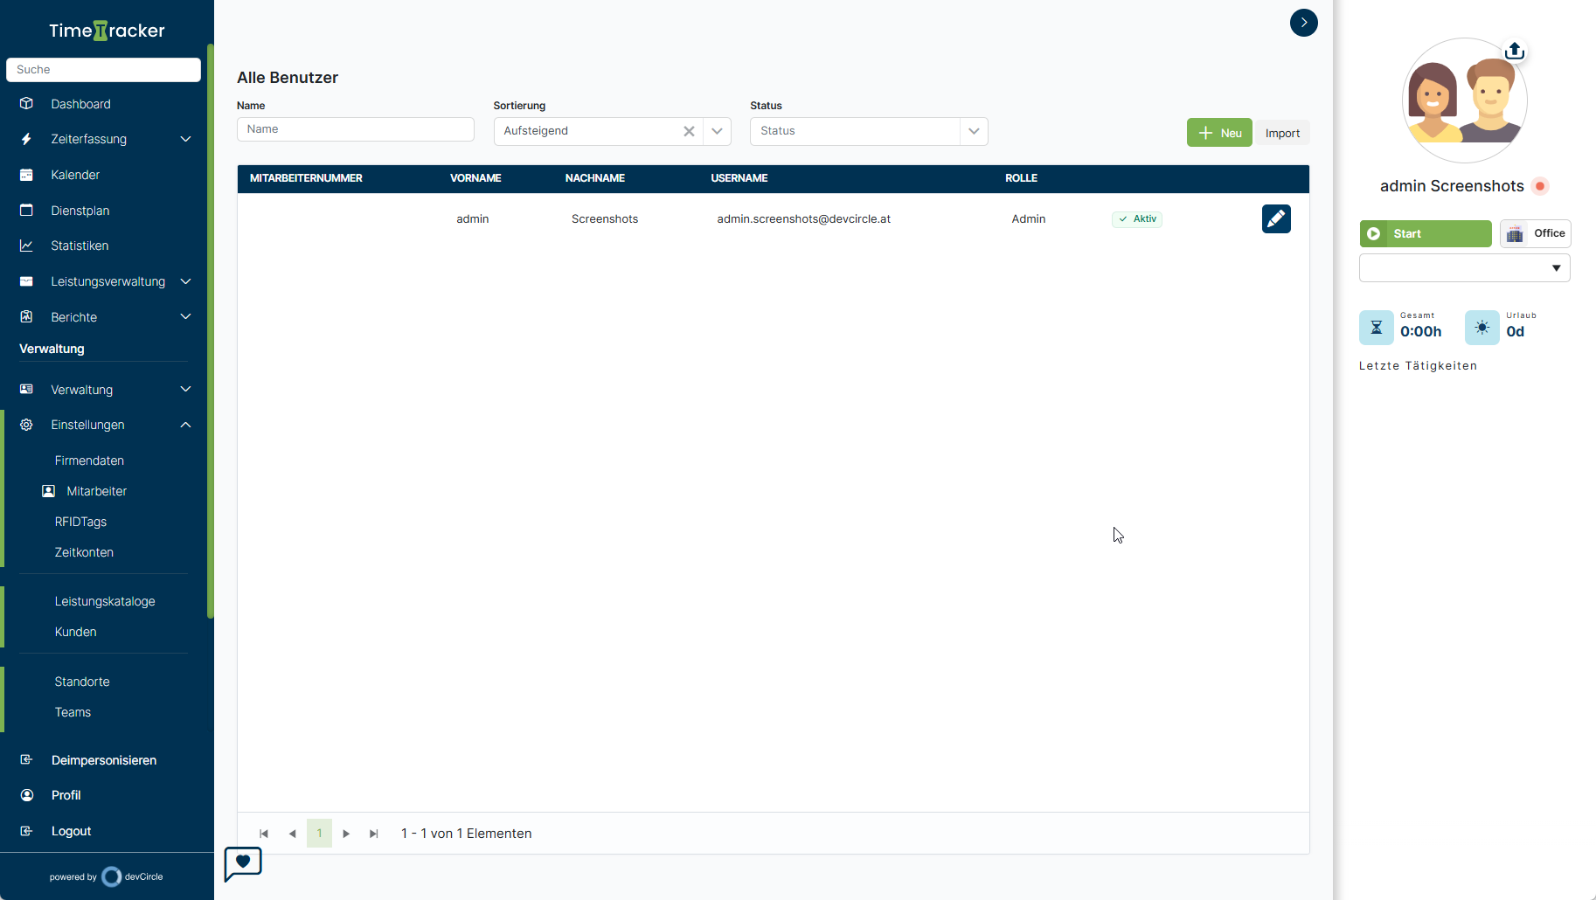
Task: Click the avatar upload icon
Action: (1515, 52)
